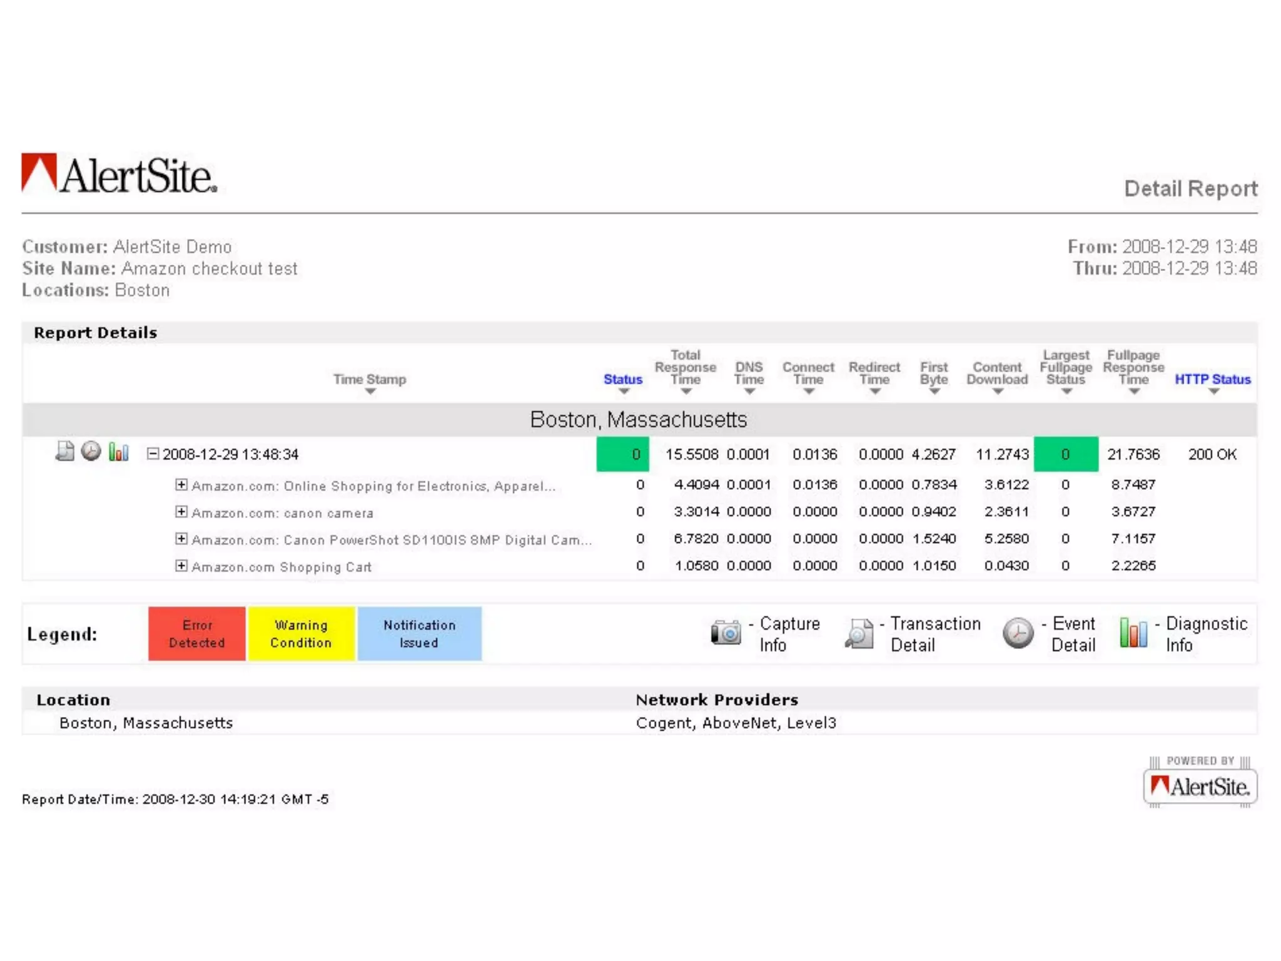The image size is (1281, 961).
Task: Open the Transaction Detail icon in data row
Action: (x=64, y=451)
